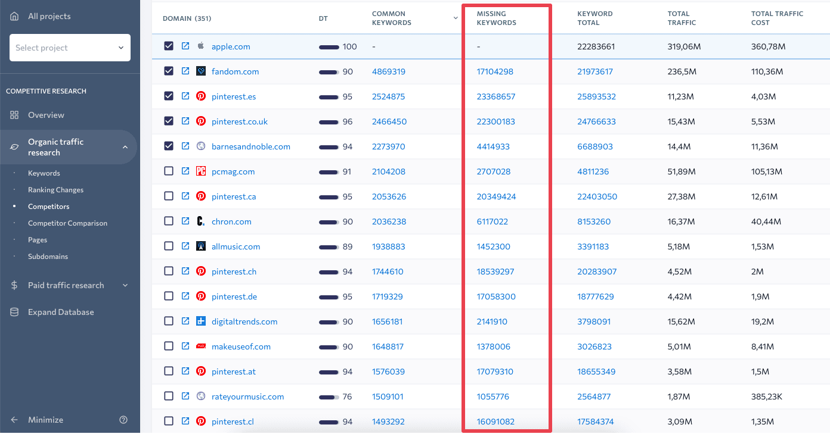Click the pcmag.com favicon
The image size is (830, 434).
point(201,171)
